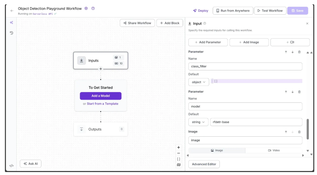317x175 pixels.
Task: Click the back arrow icon
Action: 12,11
